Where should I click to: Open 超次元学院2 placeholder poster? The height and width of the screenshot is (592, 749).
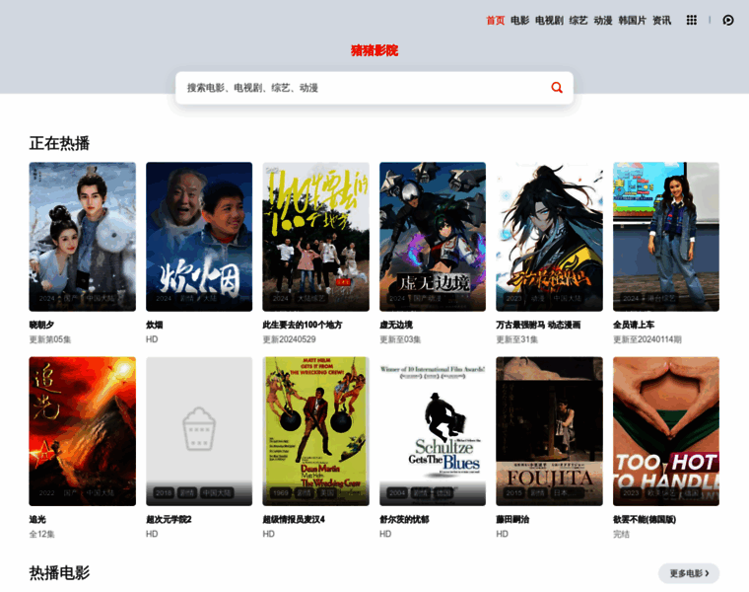(199, 431)
